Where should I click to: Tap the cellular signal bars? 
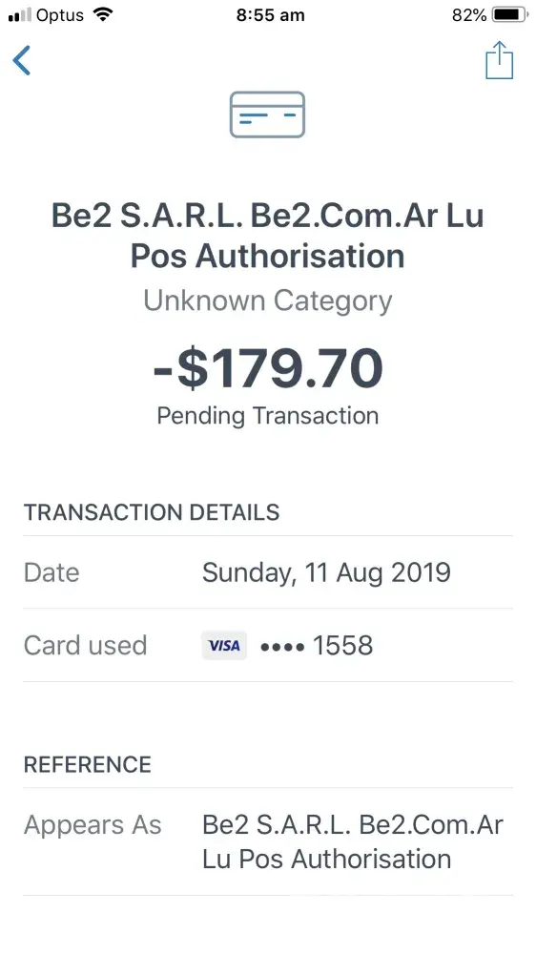pos(19,15)
